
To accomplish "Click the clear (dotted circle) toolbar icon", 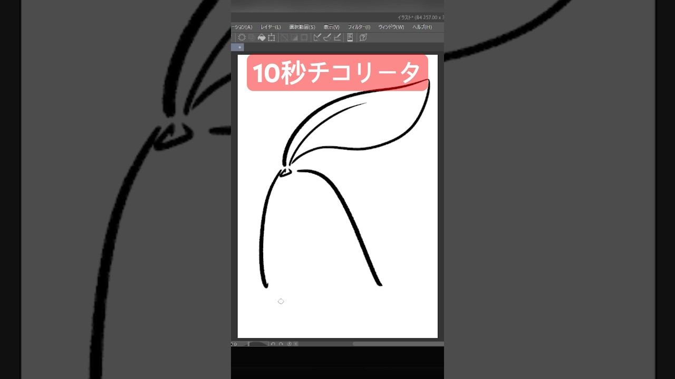I will pos(242,37).
